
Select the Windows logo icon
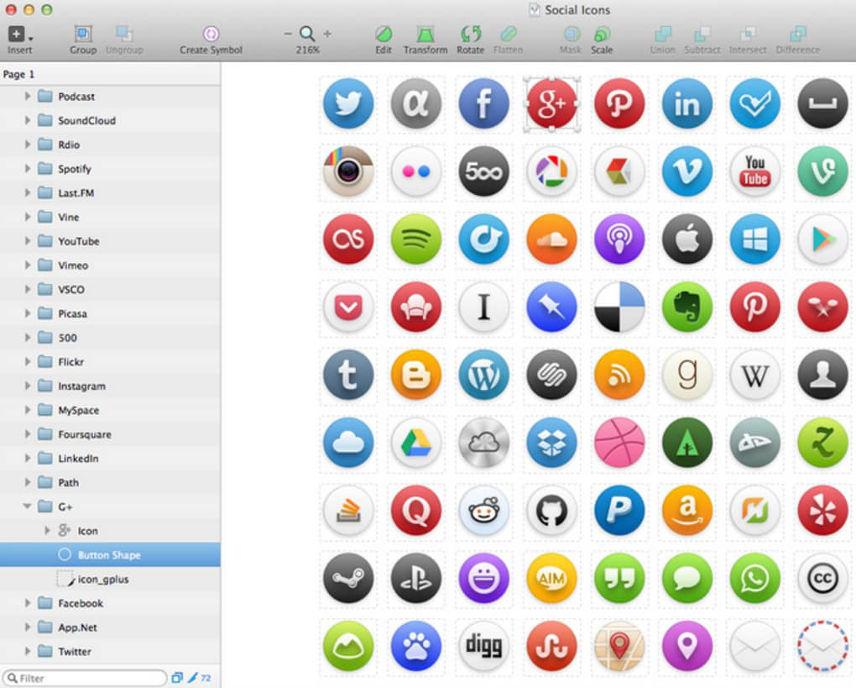click(754, 239)
